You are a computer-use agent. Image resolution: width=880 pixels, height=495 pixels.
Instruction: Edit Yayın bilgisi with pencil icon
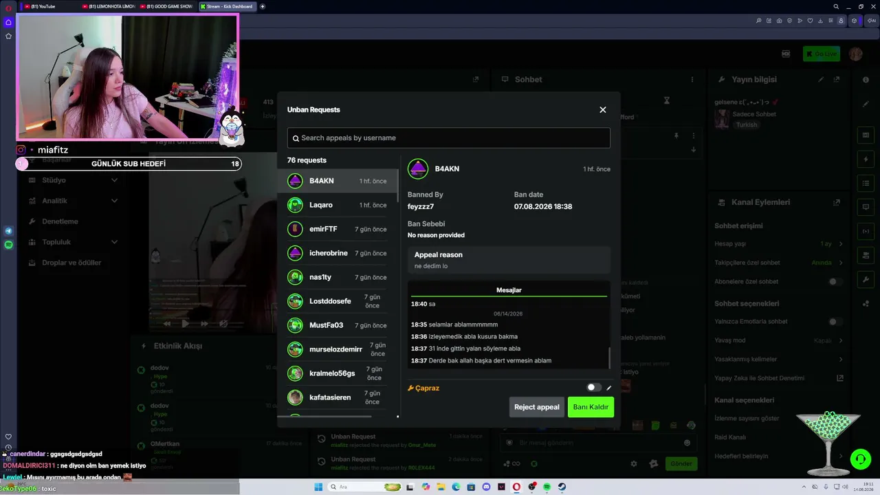[821, 80]
